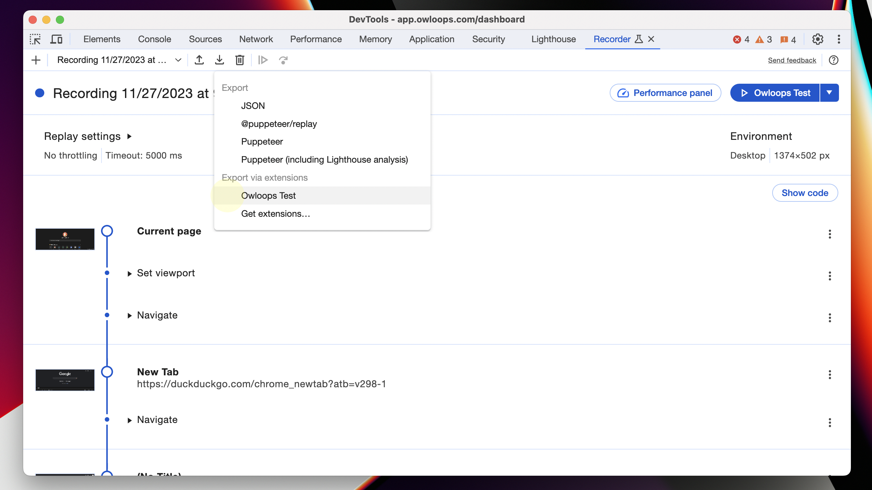The image size is (872, 490).
Task: Open DevTools more options kebab menu
Action: [x=839, y=39]
